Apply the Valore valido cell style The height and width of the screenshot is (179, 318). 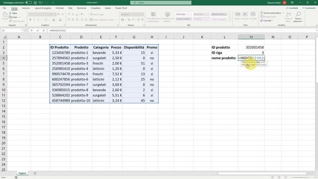coord(183,19)
